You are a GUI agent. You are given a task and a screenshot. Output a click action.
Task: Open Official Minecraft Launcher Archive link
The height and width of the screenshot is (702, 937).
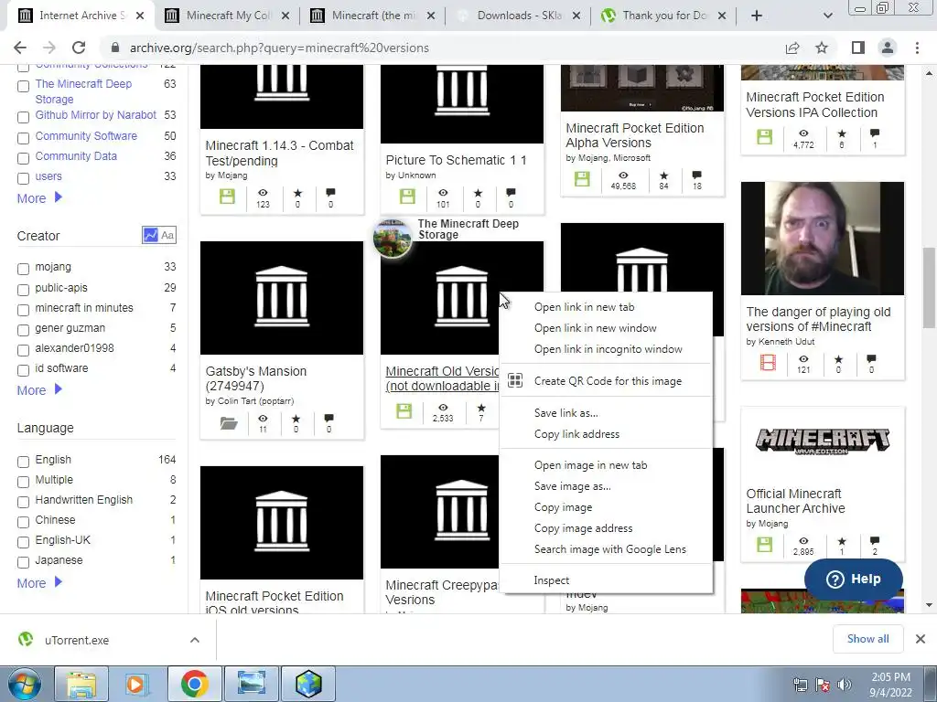[x=795, y=501]
